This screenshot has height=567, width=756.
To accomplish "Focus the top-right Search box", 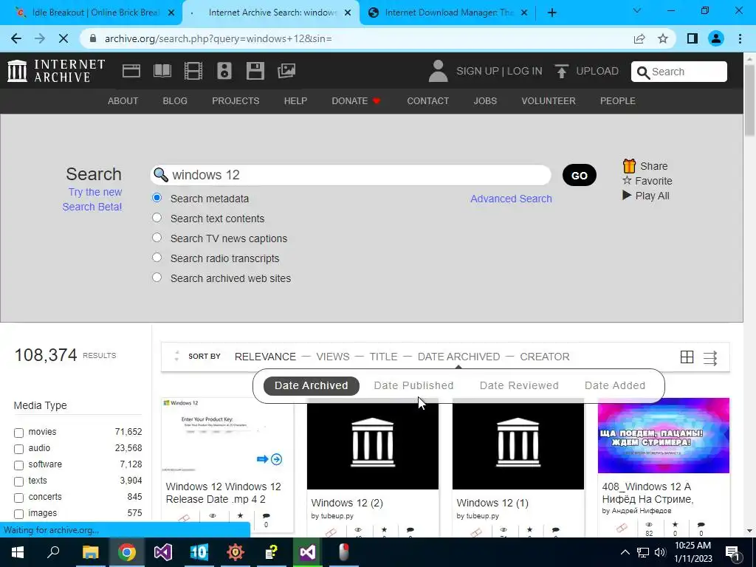I will click(679, 72).
